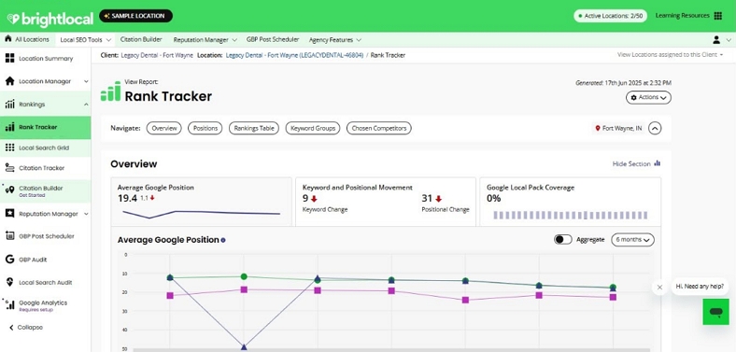Open the green chat widget button
736x352 pixels.
point(715,312)
